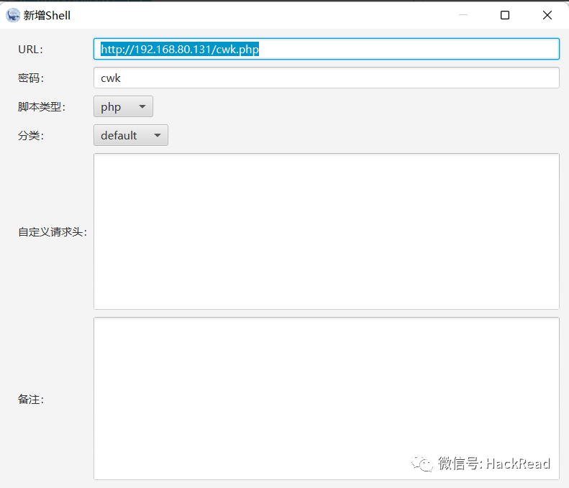Minimize the 新增Shell window
The image size is (569, 488).
[463, 15]
